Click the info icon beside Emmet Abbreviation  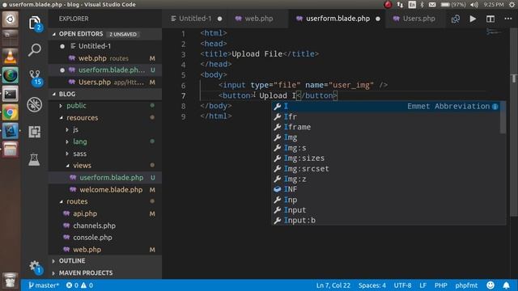click(x=495, y=106)
